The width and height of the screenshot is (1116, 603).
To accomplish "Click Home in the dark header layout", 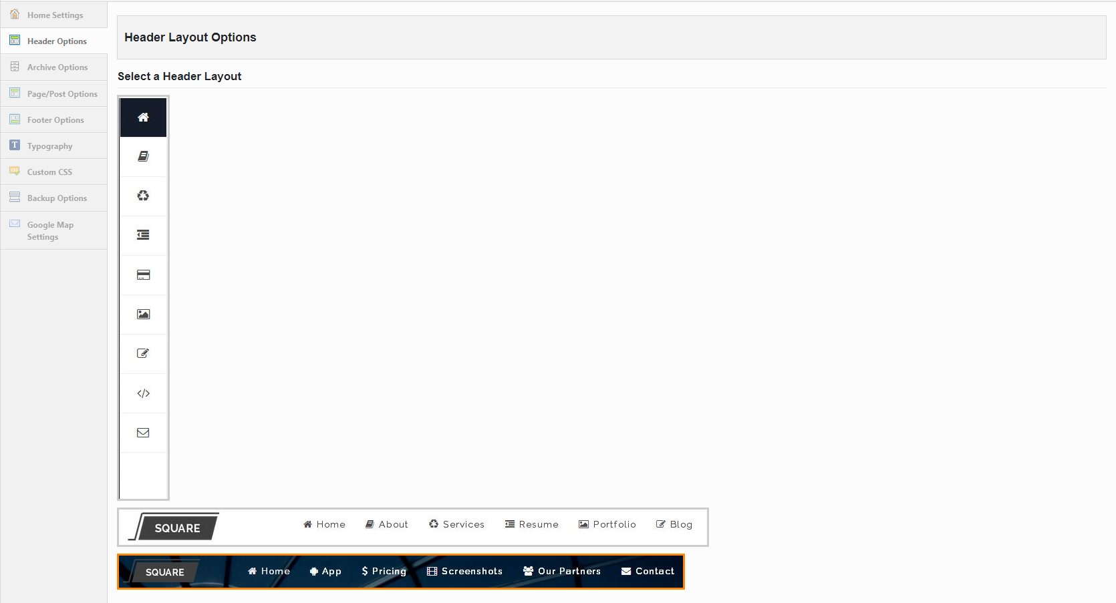I will click(x=269, y=571).
